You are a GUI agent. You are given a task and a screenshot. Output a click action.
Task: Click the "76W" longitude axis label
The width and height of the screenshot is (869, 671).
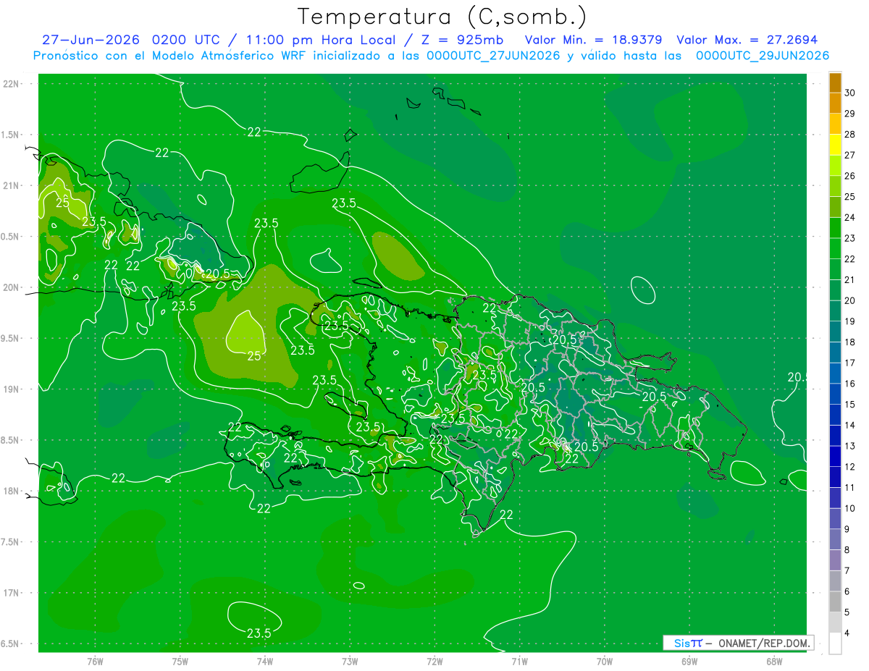click(x=95, y=662)
